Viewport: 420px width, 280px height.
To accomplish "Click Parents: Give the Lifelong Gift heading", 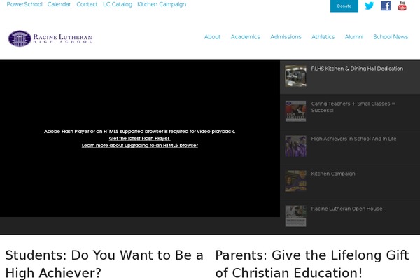I will coord(312,264).
